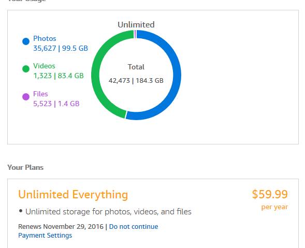Click the green Videos legend dot
Screen dimensions: 305x248
point(26,69)
